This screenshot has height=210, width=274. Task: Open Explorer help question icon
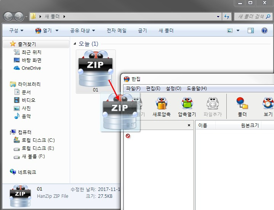click(264, 30)
